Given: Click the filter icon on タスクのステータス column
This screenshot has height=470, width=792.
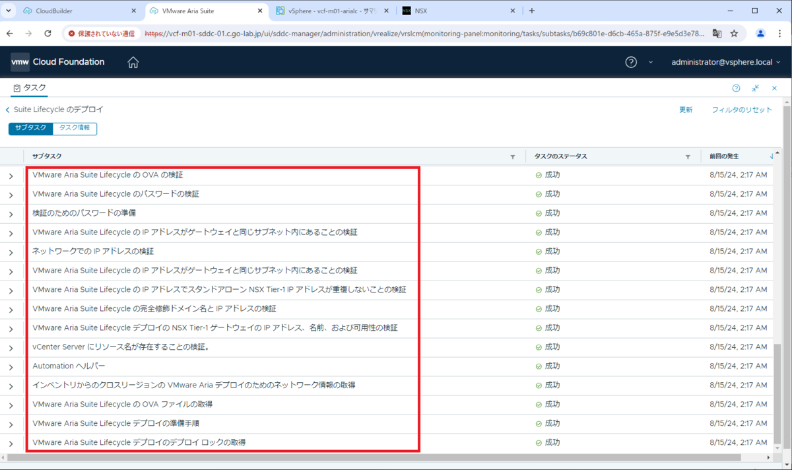Looking at the screenshot, I should (x=688, y=156).
